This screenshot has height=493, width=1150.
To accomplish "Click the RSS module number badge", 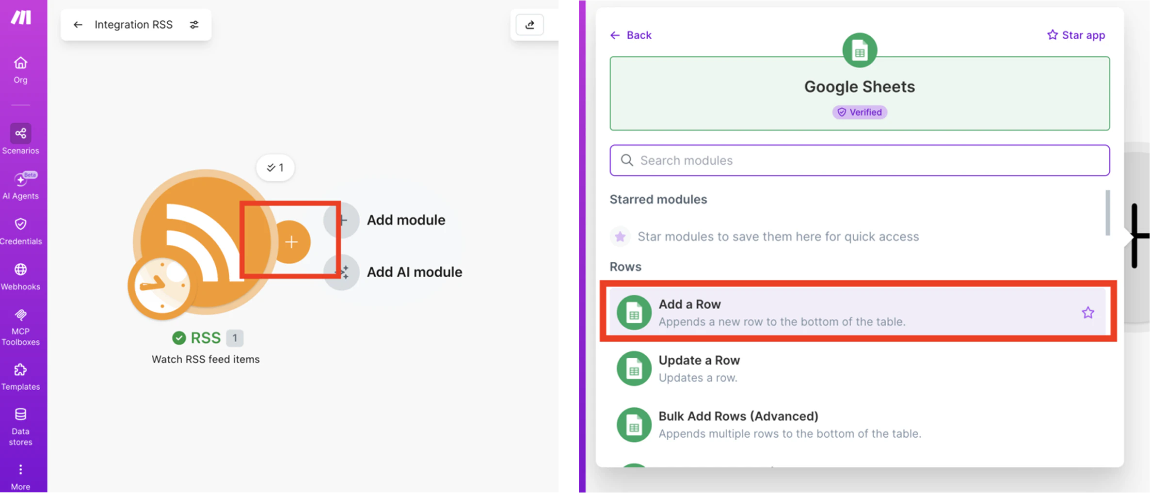I will click(x=235, y=338).
